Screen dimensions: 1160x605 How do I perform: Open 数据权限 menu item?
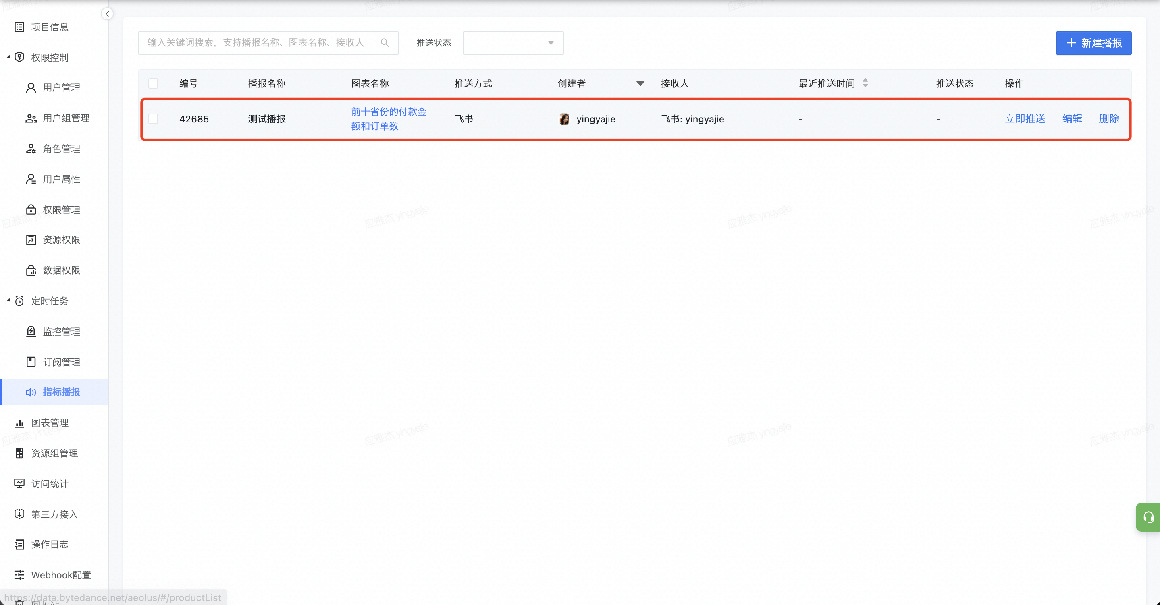54,271
